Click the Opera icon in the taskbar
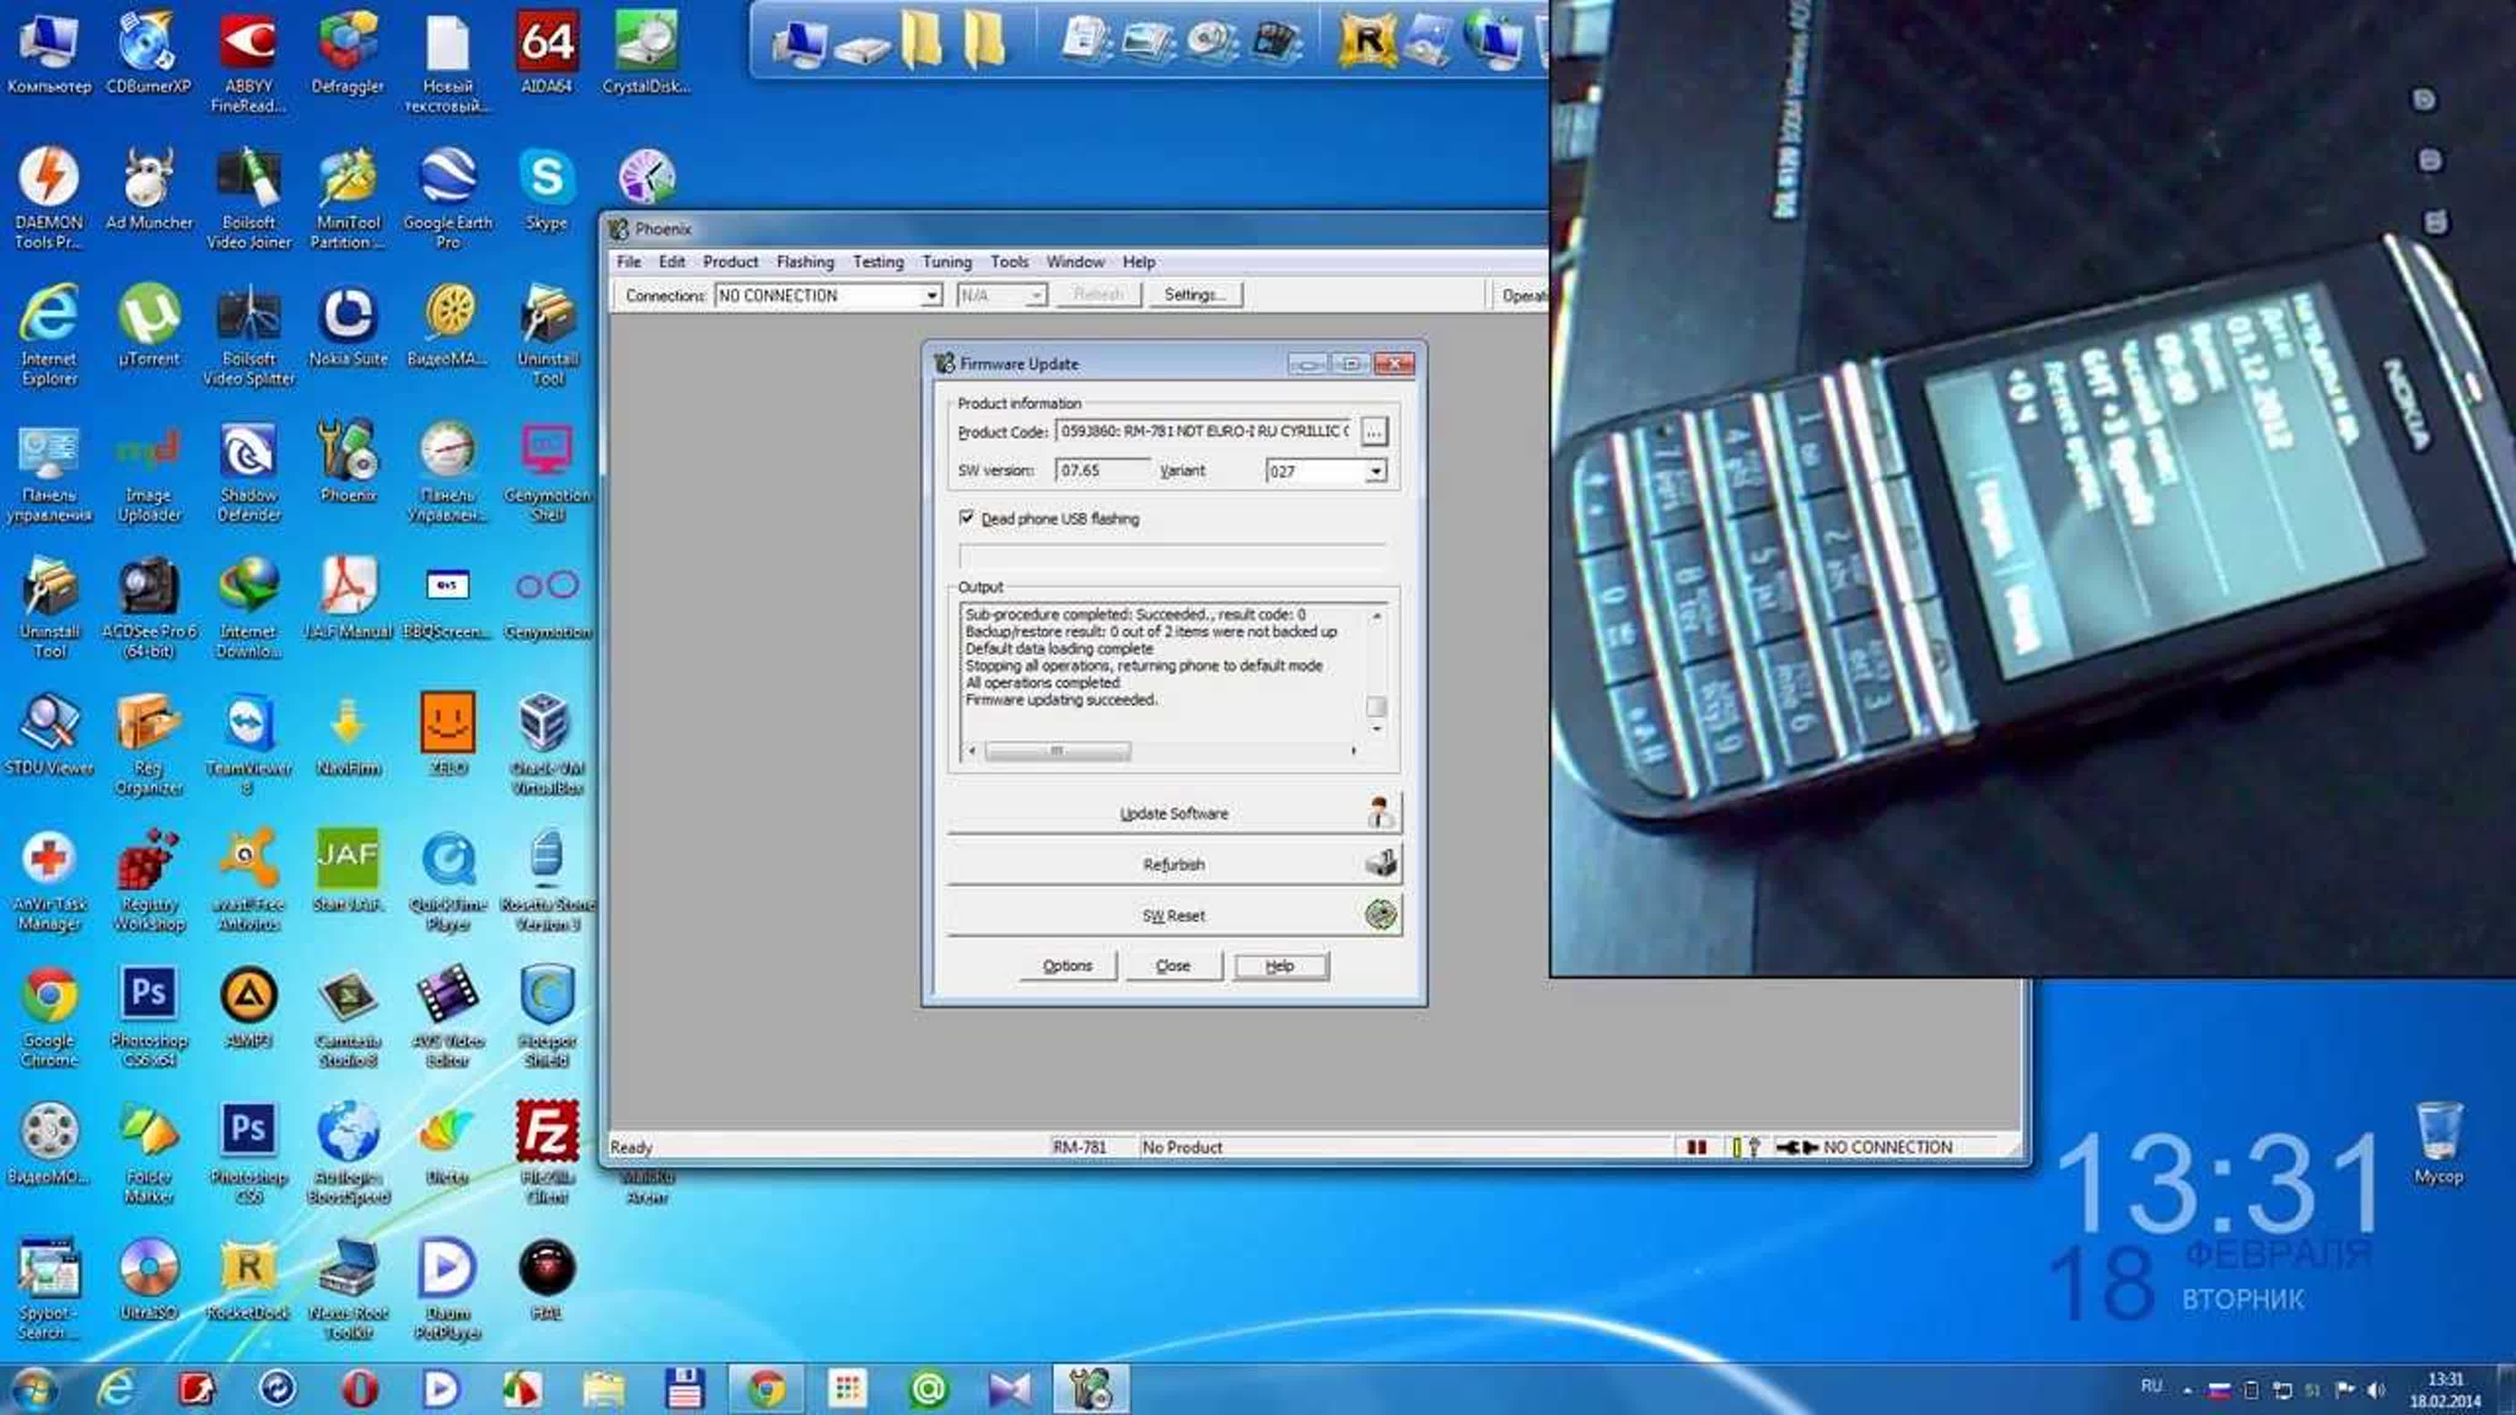 pyautogui.click(x=359, y=1389)
